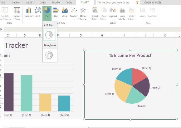Open the HOME ribbon tab
This screenshot has width=181, height=128.
[x=16, y=2]
